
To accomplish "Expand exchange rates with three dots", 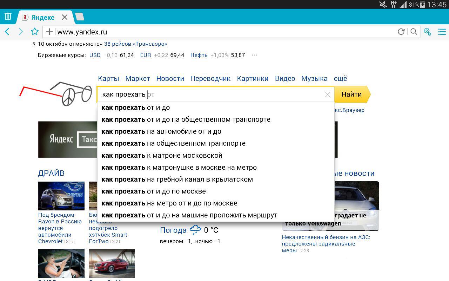I will (x=255, y=55).
